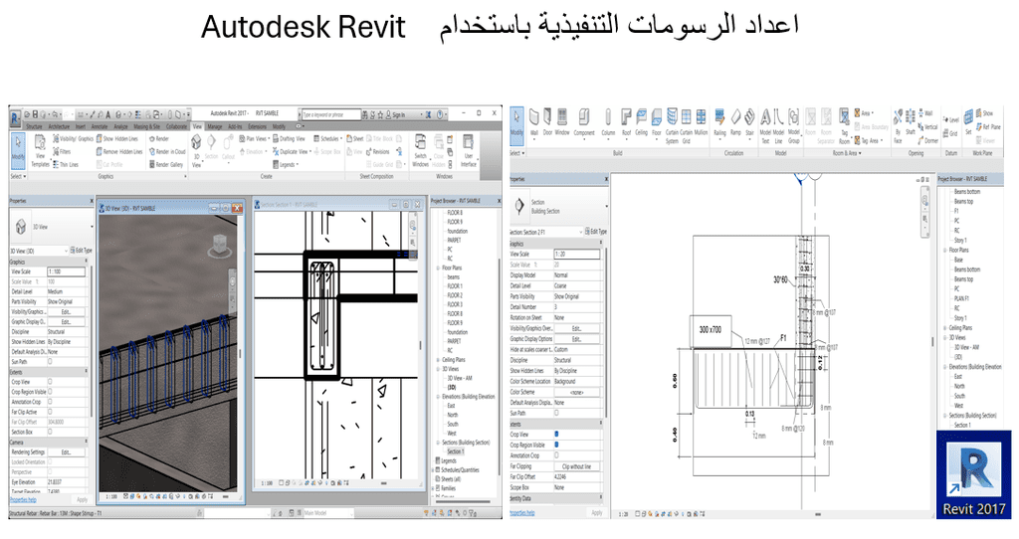Select Curtain System tool

point(672,126)
